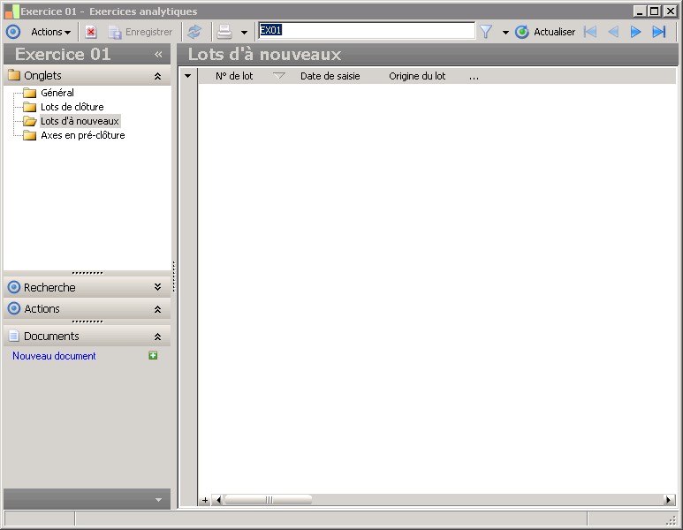Collapse the Exercice 01 side panel
This screenshot has height=530, width=683.
[x=158, y=55]
